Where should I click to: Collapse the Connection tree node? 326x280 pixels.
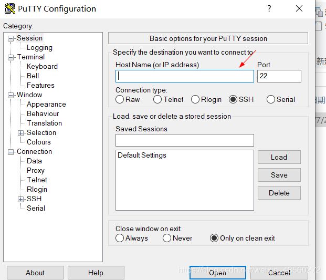coord(10,152)
